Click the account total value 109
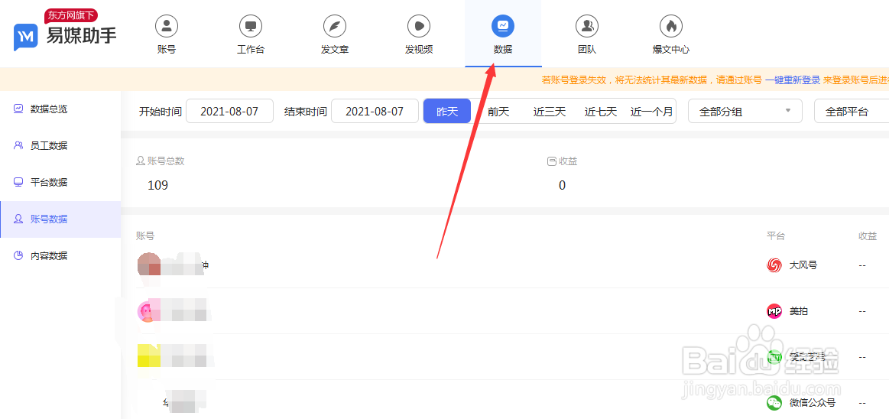Image resolution: width=889 pixels, height=419 pixels. pos(157,185)
